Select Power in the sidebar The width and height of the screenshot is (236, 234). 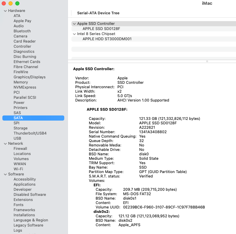pyautogui.click(x=19, y=103)
